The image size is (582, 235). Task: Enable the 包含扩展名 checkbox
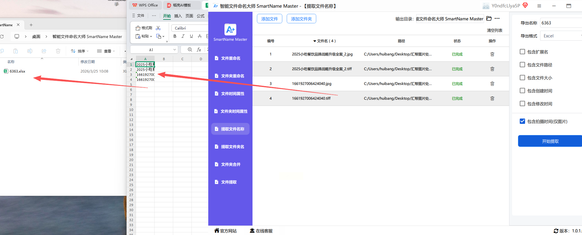coord(522,52)
